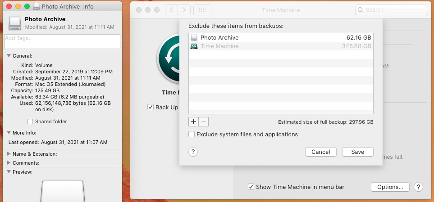434x202 pixels.
Task: Click the Estimated size of full backup text
Action: (x=325, y=122)
